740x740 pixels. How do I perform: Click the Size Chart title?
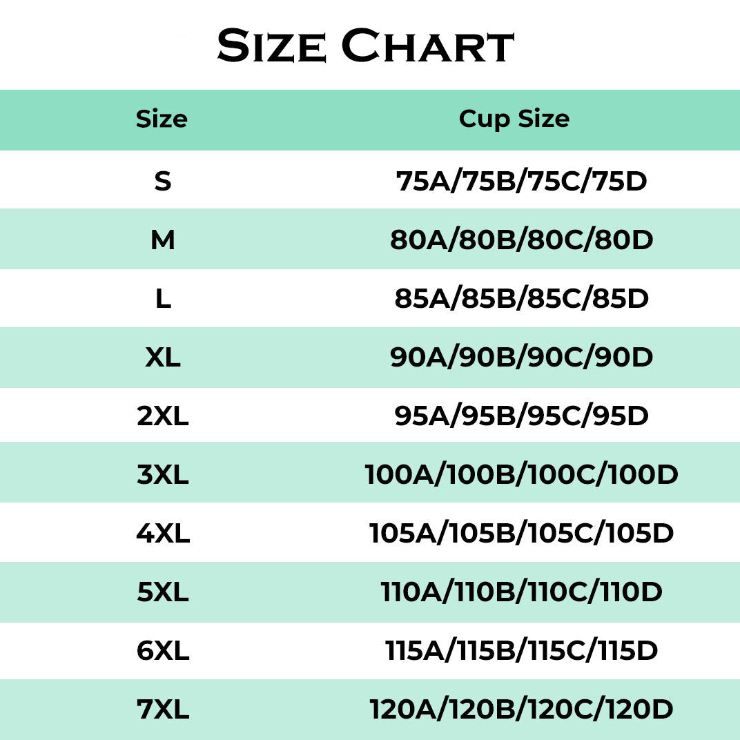click(x=366, y=47)
